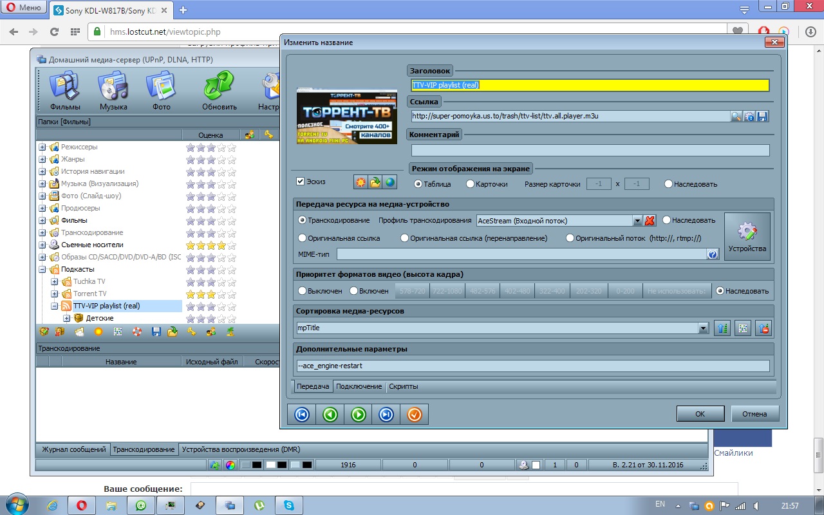Viewport: 824px width, 515px height.
Task: Go to the first record navigation button
Action: [301, 415]
